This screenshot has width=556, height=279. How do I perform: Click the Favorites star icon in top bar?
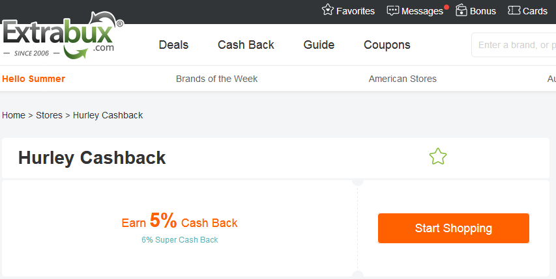328,10
